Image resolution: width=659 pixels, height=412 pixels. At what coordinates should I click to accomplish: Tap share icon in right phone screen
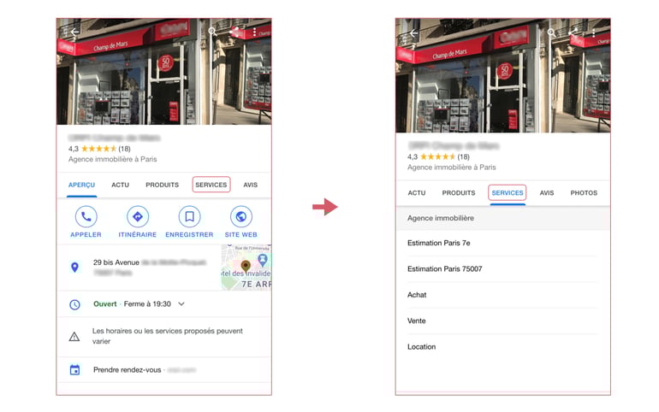click(x=573, y=32)
